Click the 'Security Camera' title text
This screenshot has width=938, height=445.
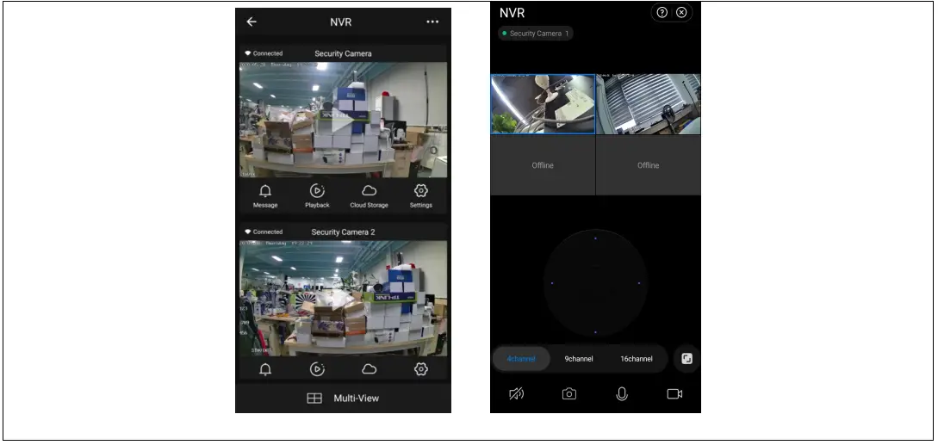343,53
